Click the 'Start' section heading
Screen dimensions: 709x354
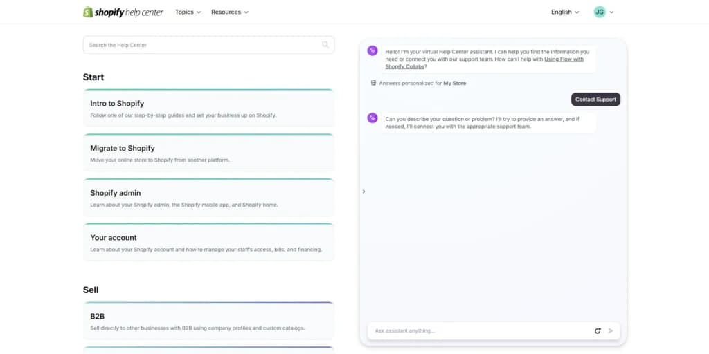coord(93,77)
